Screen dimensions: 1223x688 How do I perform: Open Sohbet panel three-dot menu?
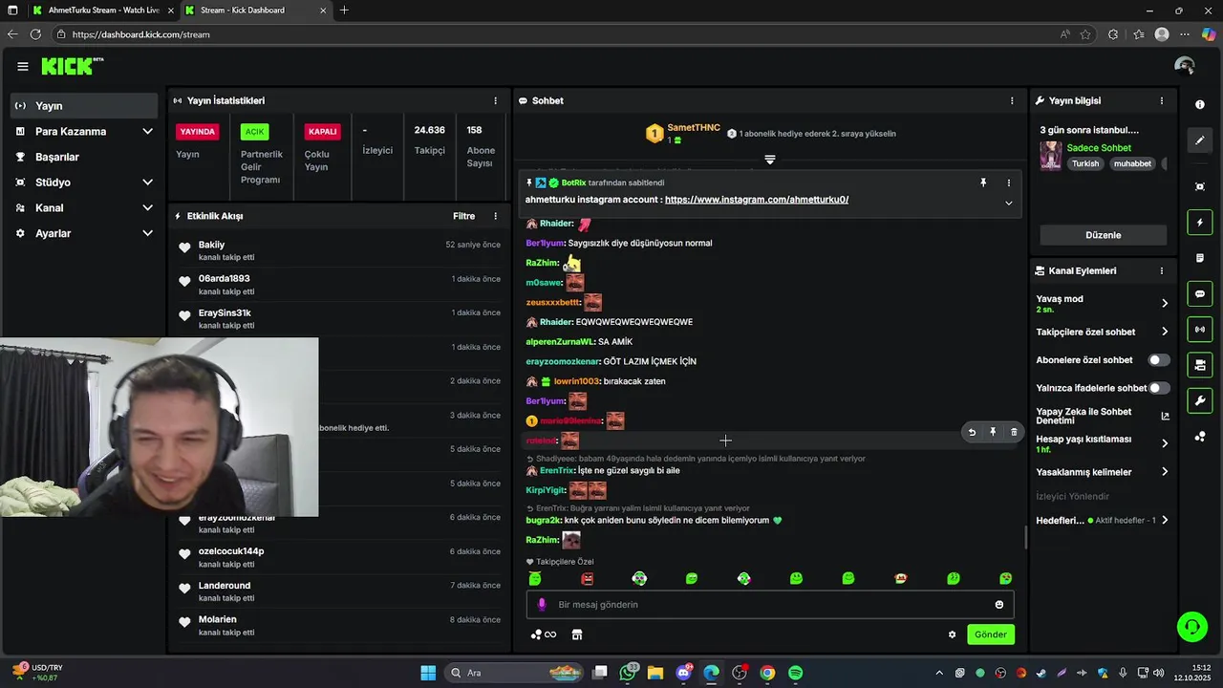click(1012, 100)
